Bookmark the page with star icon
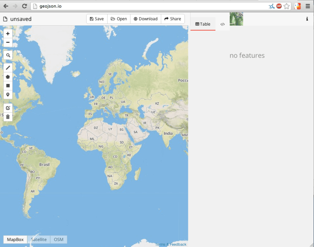Viewport: 314px width, 247px height. tap(287, 6)
